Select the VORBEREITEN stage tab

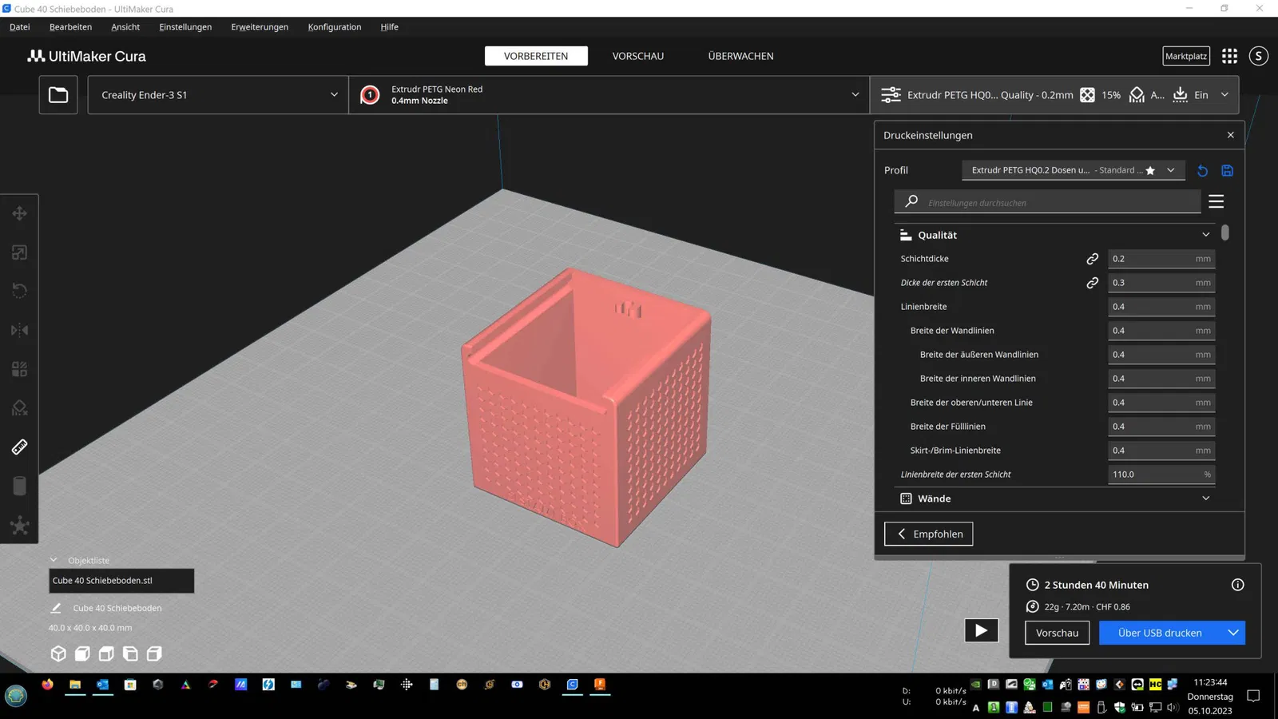pyautogui.click(x=536, y=56)
